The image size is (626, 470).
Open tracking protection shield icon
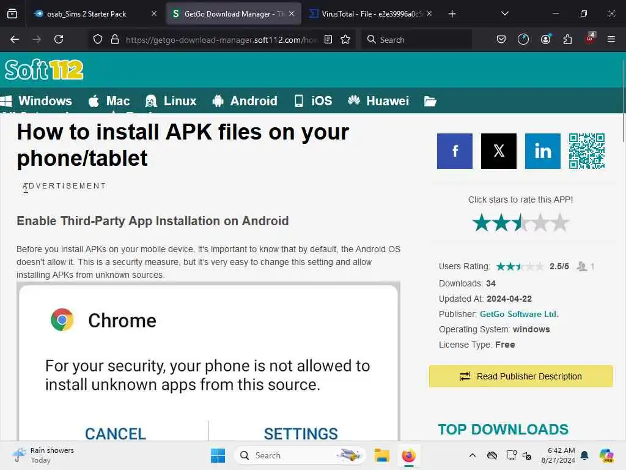point(98,40)
